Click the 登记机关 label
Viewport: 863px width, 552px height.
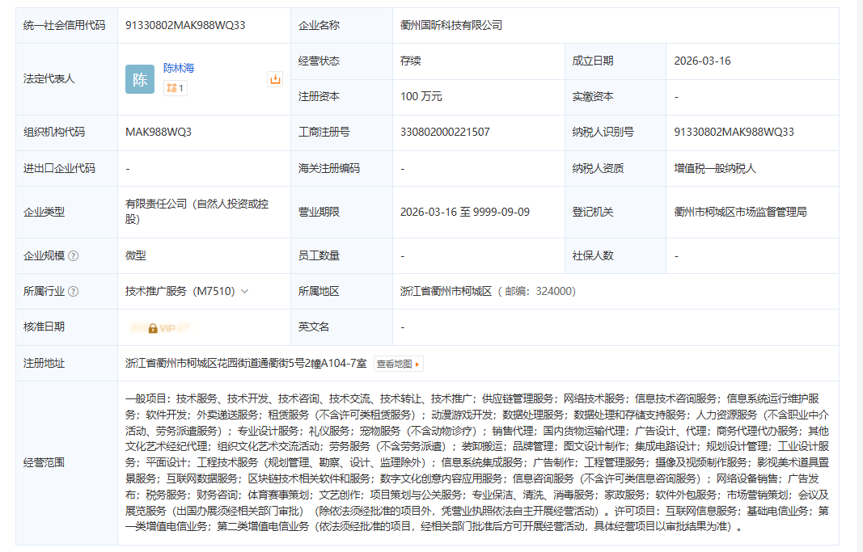(593, 213)
